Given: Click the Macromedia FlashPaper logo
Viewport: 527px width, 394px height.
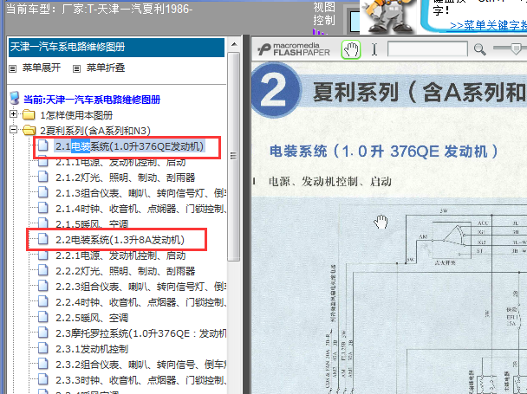Looking at the screenshot, I should 294,49.
